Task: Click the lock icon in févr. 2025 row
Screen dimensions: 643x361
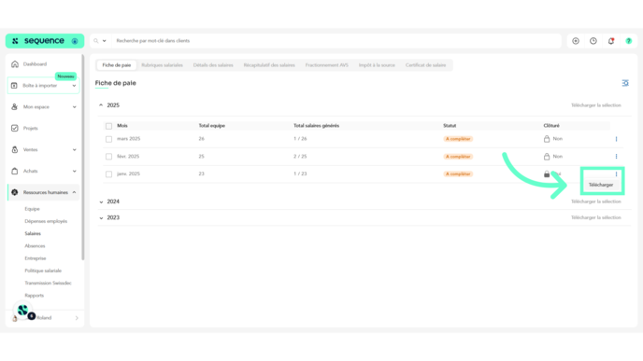Action: [547, 157]
